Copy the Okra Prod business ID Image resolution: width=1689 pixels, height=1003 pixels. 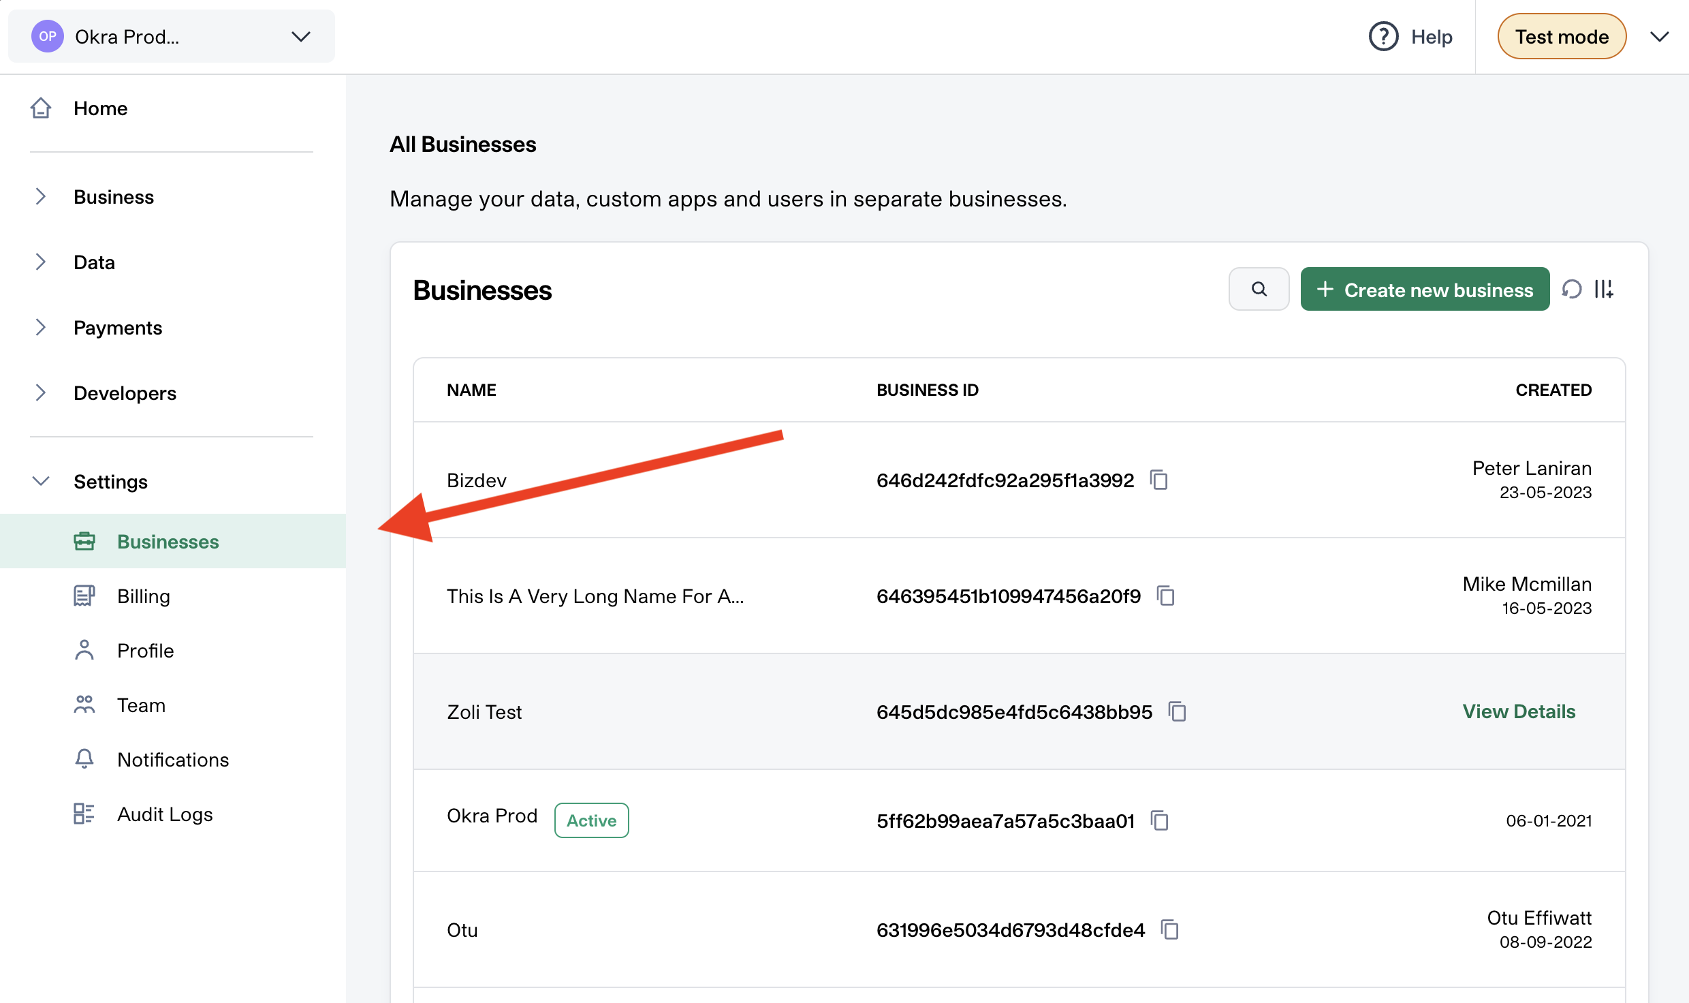1160,820
